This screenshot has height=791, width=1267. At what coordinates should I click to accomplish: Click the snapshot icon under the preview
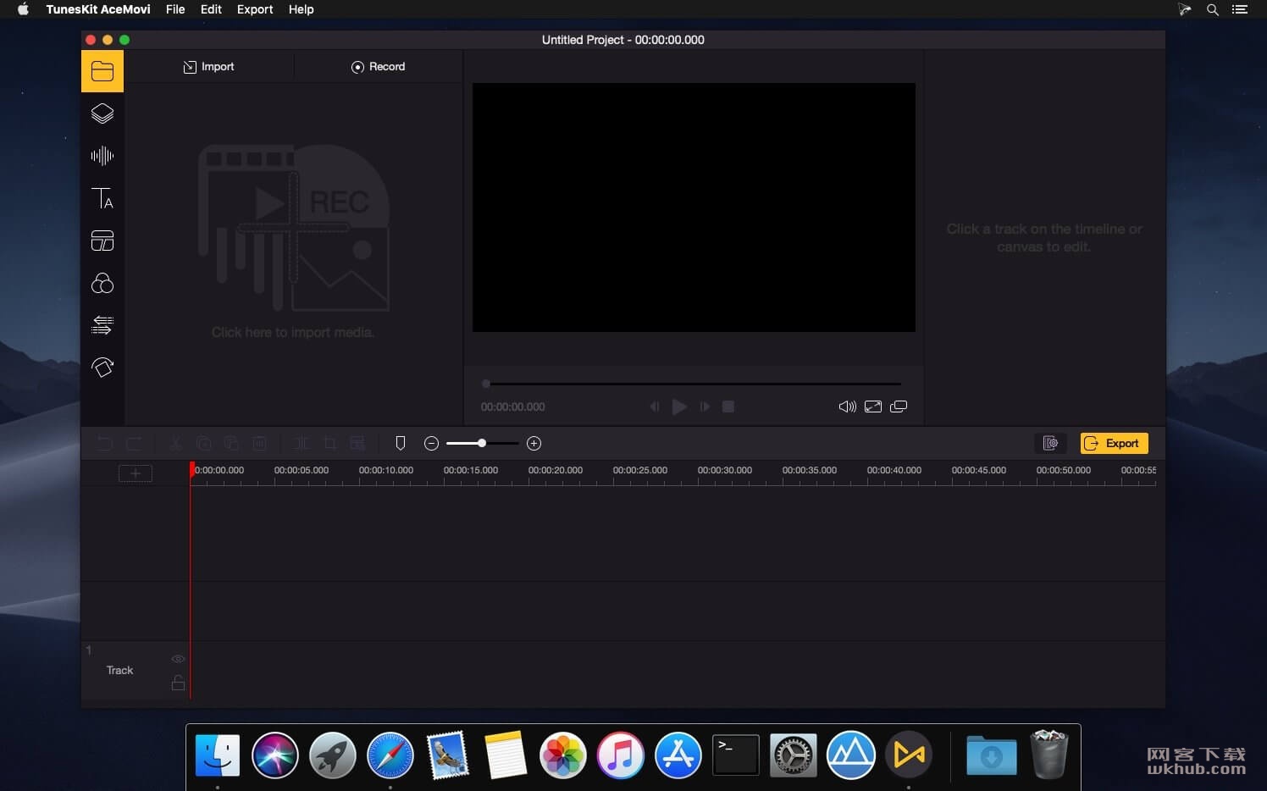coord(873,407)
